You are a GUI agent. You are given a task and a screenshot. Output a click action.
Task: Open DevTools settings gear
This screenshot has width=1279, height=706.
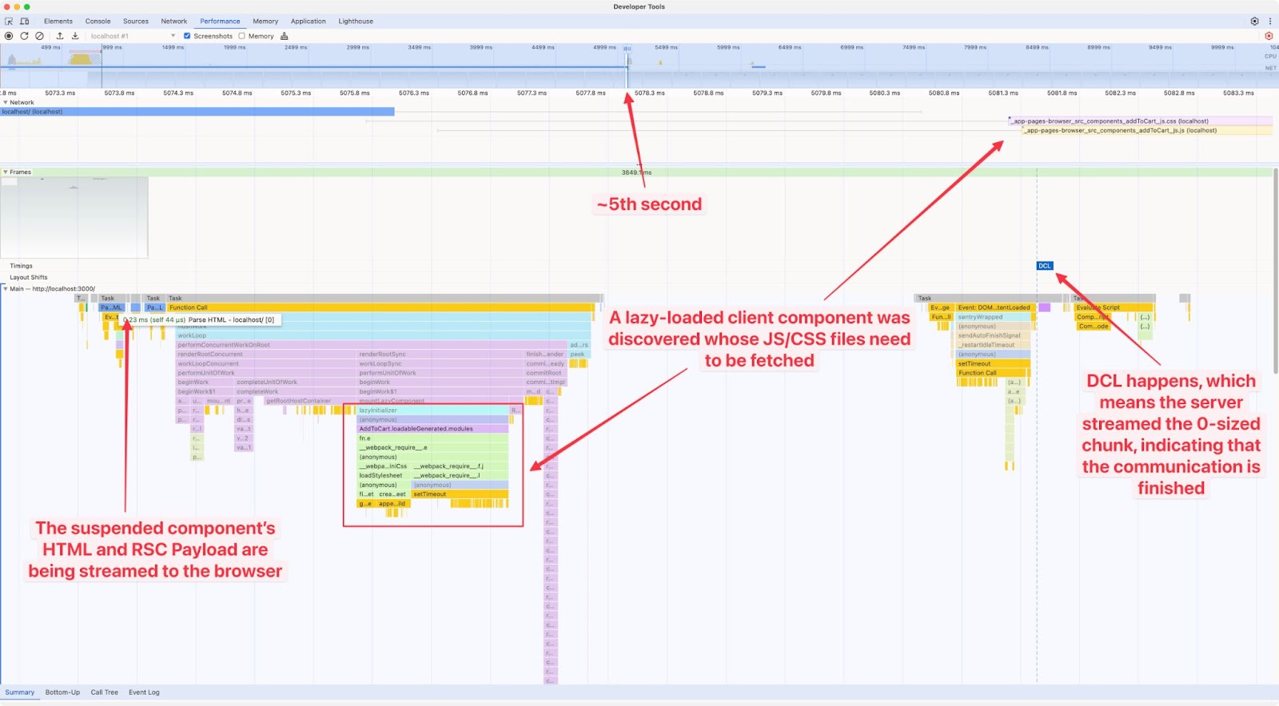(1254, 22)
